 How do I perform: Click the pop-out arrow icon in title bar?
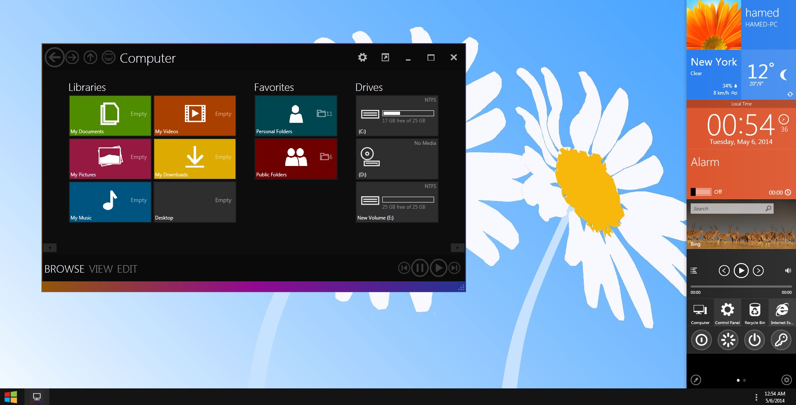coord(385,57)
